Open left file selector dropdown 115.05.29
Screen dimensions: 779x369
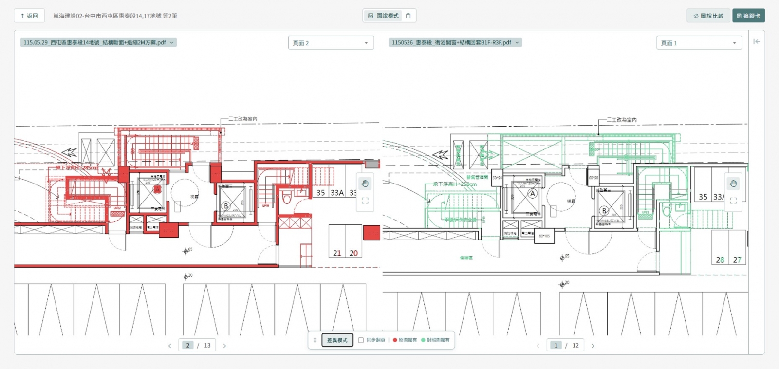point(98,42)
